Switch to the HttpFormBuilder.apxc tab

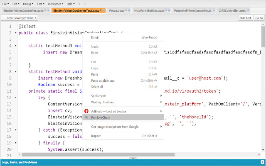pyautogui.click(x=149, y=10)
